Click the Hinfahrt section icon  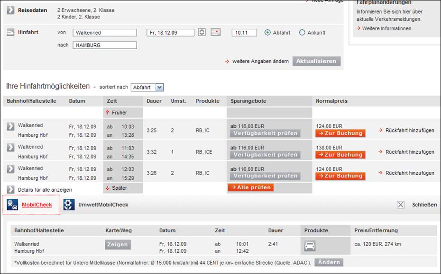point(11,33)
